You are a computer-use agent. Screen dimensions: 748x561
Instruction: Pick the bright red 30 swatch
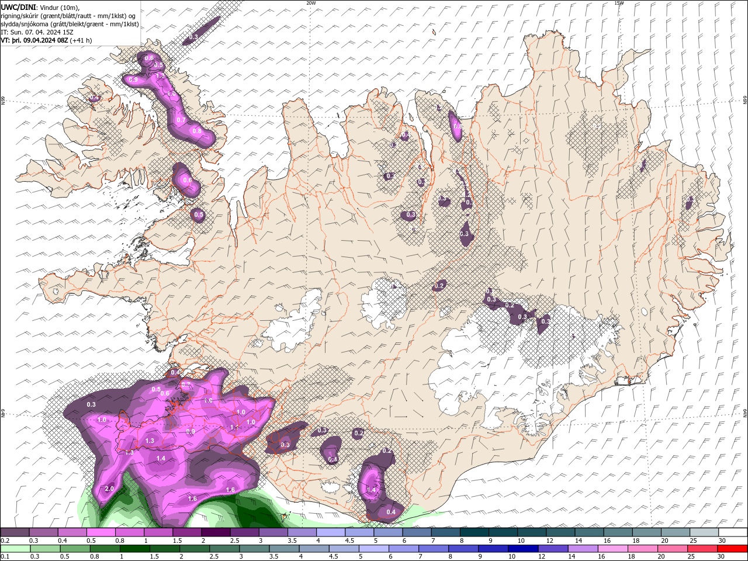coord(733,549)
